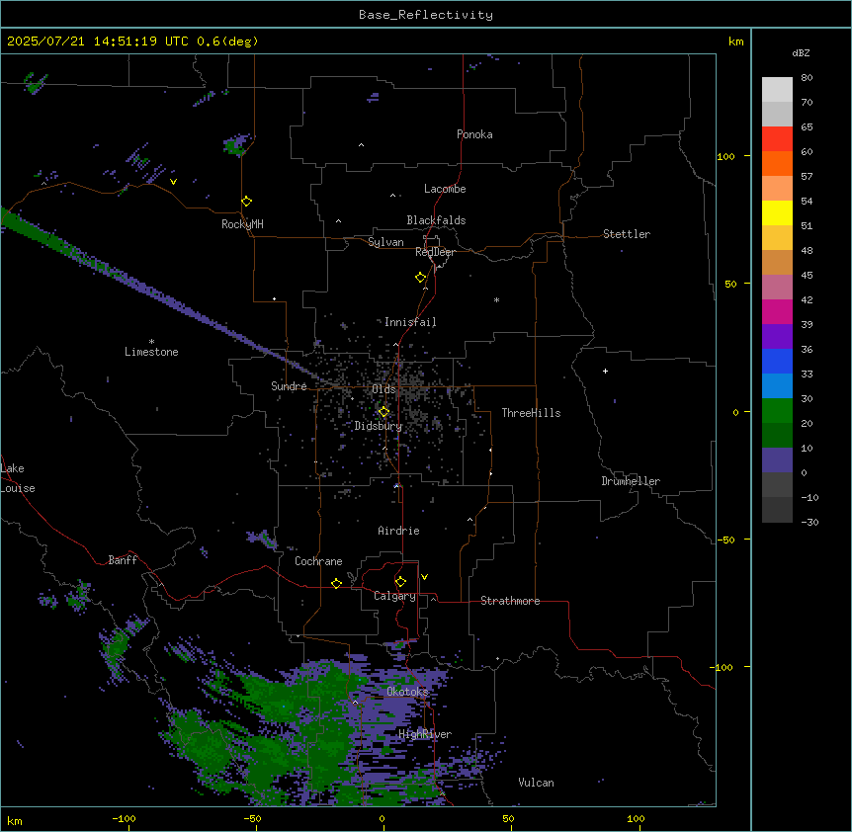Select the dark blue 36 dBZ swatch
Viewport: 852px width, 832px height.
click(777, 361)
